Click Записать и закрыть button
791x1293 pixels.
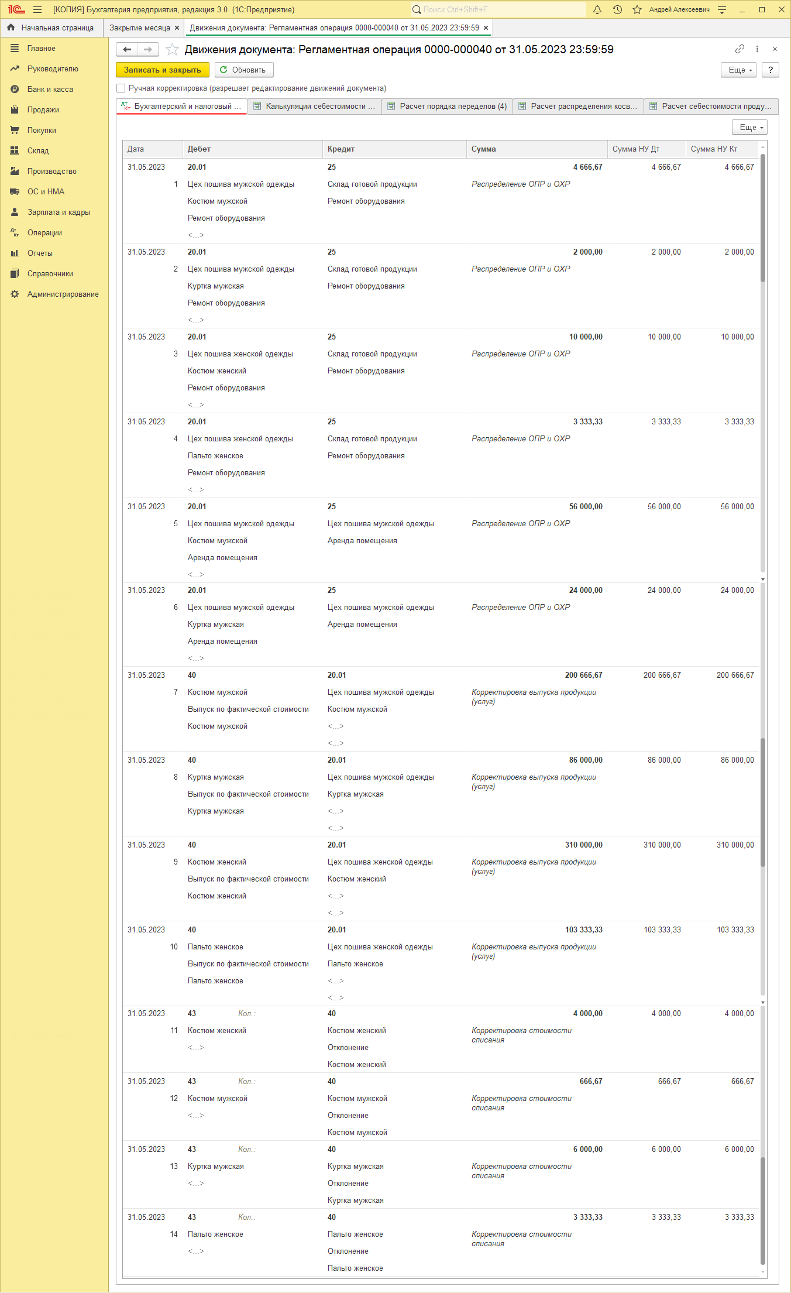click(x=163, y=70)
